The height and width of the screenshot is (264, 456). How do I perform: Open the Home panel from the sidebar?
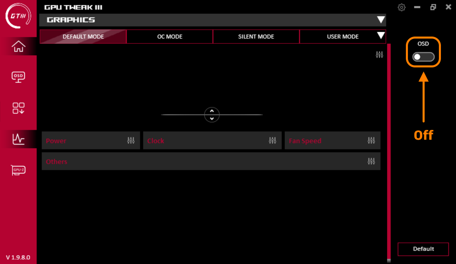click(x=18, y=46)
